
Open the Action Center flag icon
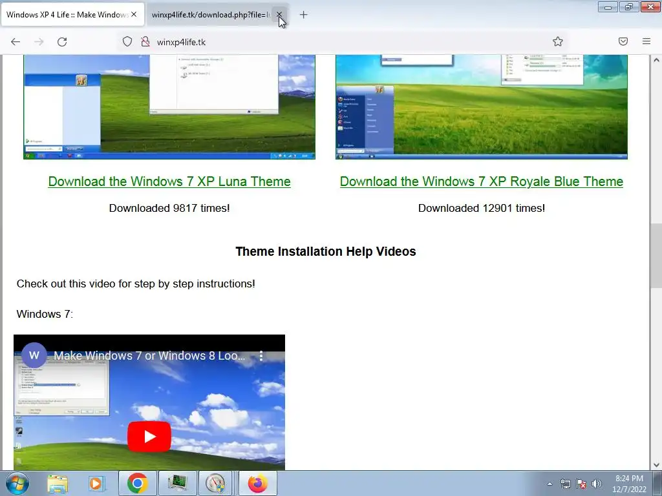point(581,484)
